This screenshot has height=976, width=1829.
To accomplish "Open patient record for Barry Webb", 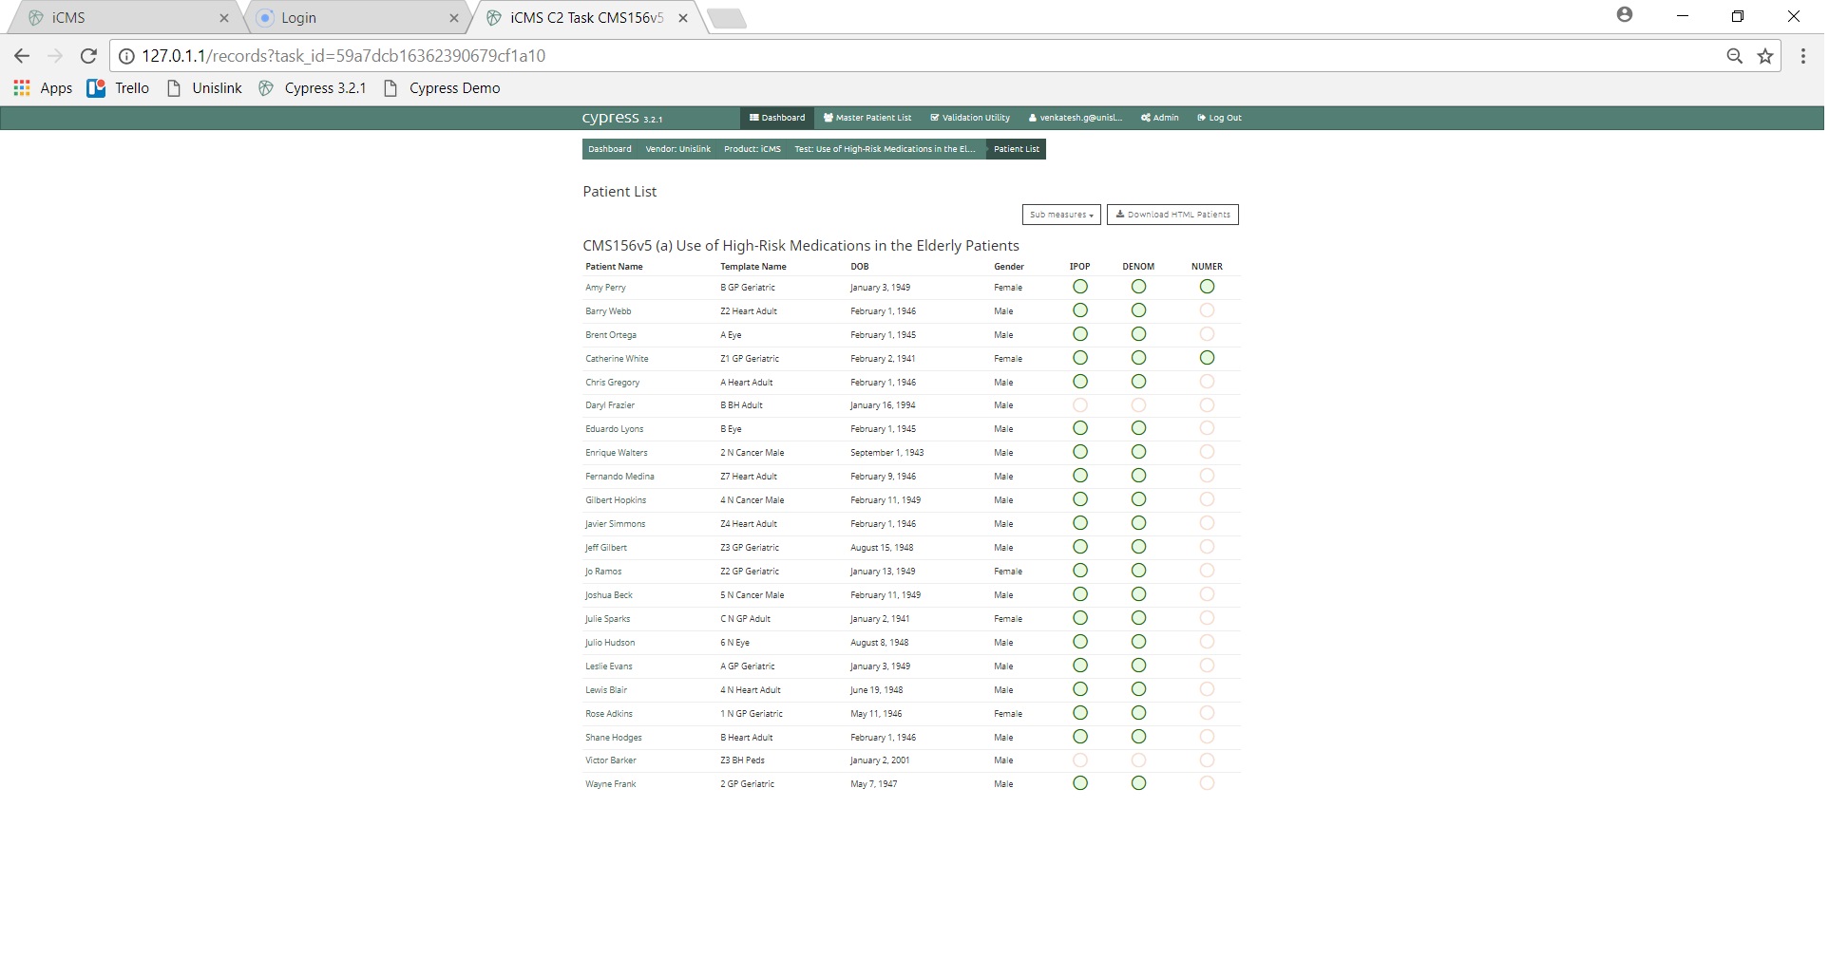I will (x=609, y=311).
